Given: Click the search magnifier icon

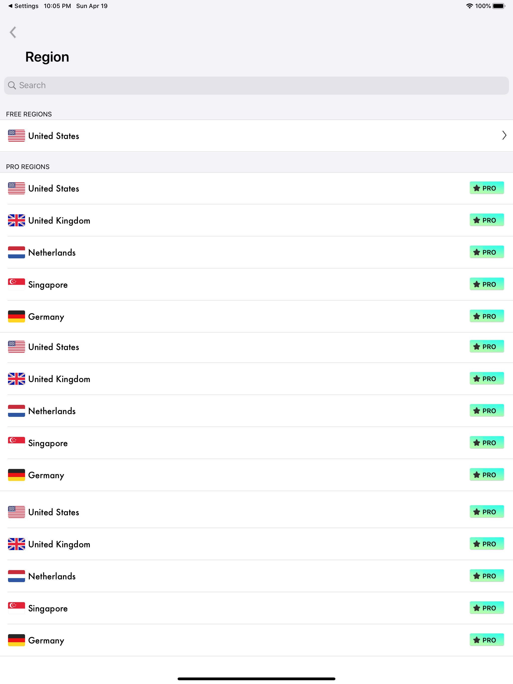Looking at the screenshot, I should tap(12, 85).
